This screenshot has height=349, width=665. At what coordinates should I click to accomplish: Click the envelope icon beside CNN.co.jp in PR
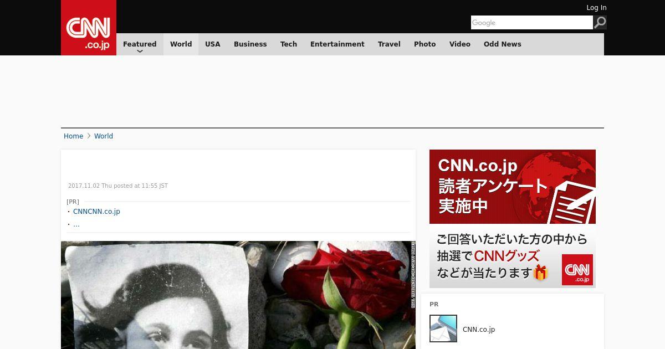coord(443,329)
